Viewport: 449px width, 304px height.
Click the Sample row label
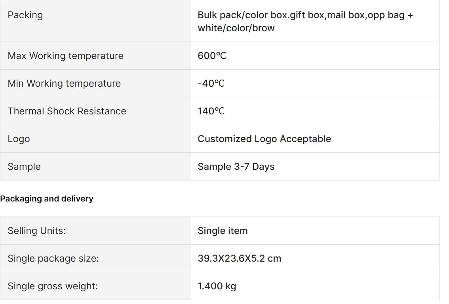[x=24, y=167]
